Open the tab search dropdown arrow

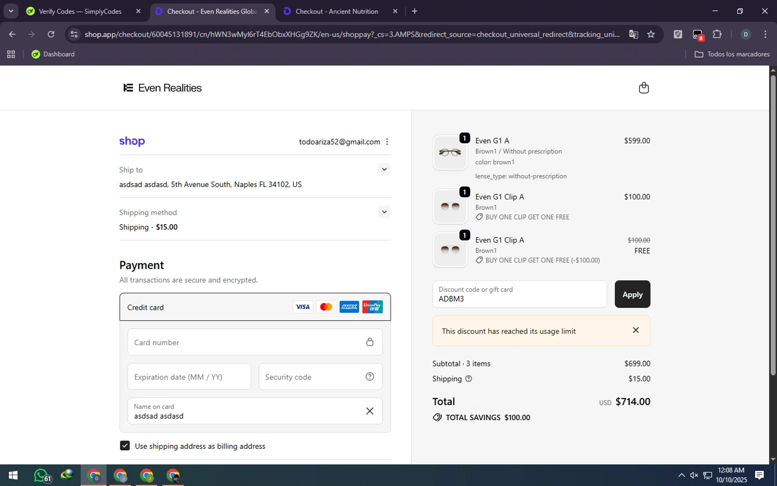click(11, 11)
